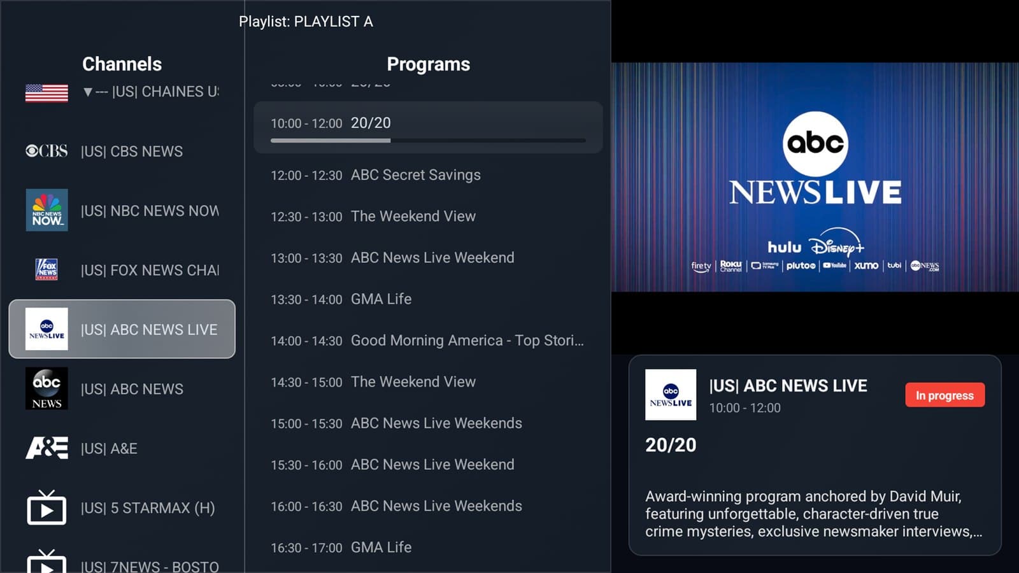Click the In progress badge
The image size is (1019, 573).
tap(944, 395)
